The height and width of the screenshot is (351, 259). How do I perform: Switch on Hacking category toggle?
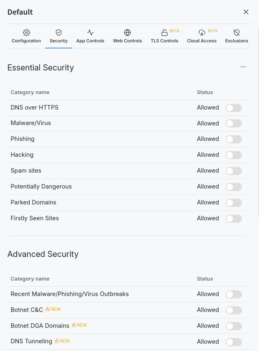tap(234, 155)
